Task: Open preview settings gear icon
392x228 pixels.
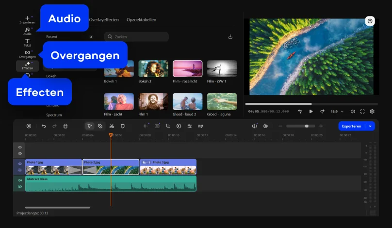Action: [x=372, y=111]
